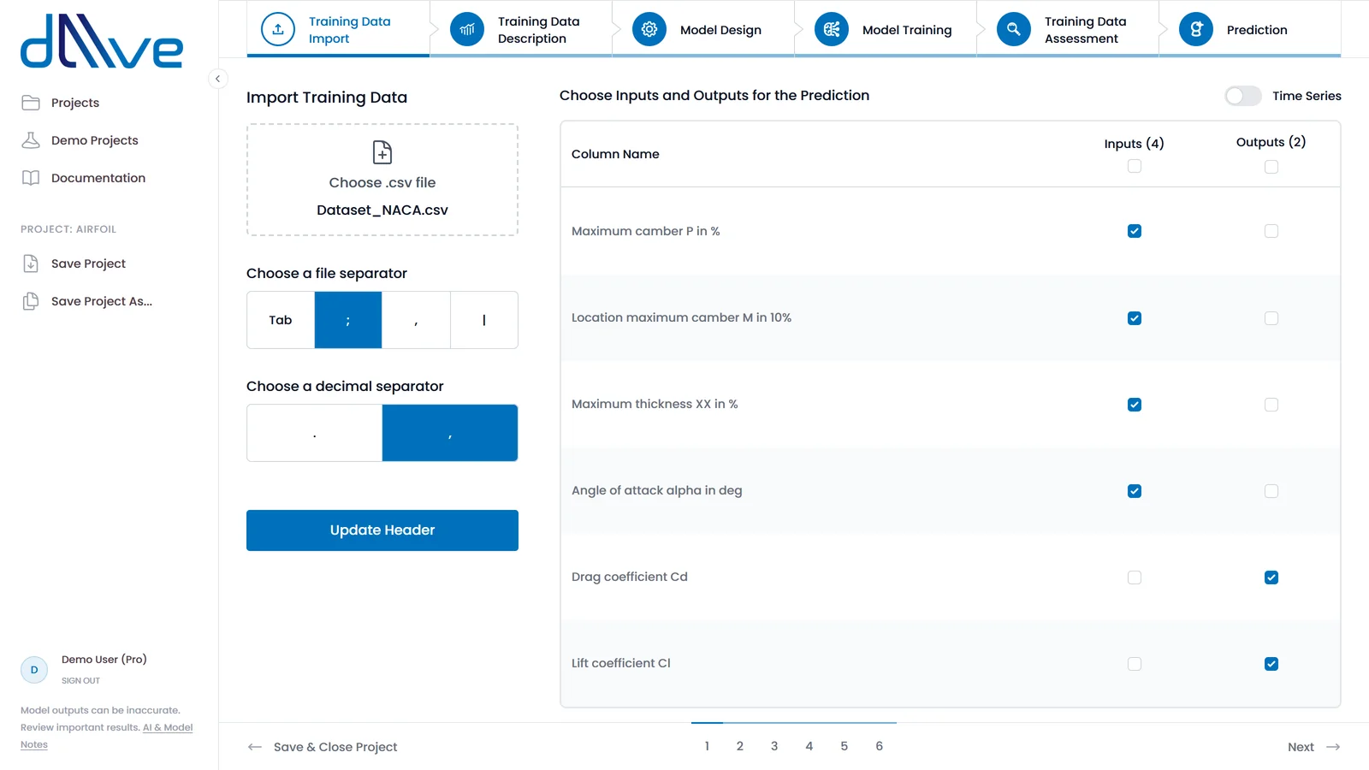The image size is (1369, 770).
Task: Click the add-file icon in the csv dropzone
Action: (x=382, y=152)
